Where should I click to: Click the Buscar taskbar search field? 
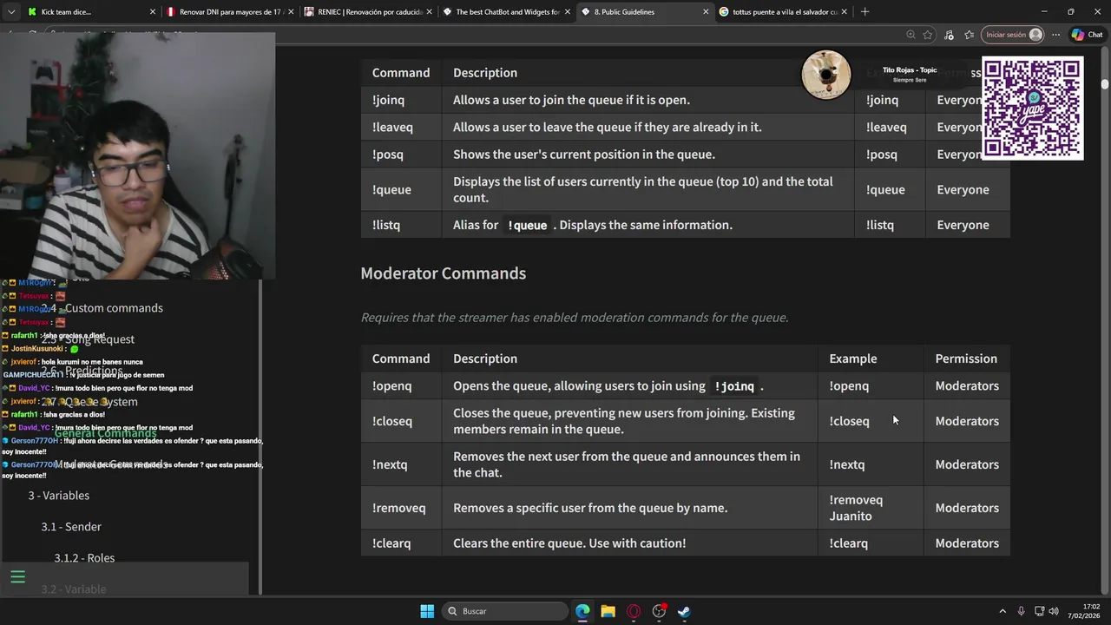coord(506,611)
